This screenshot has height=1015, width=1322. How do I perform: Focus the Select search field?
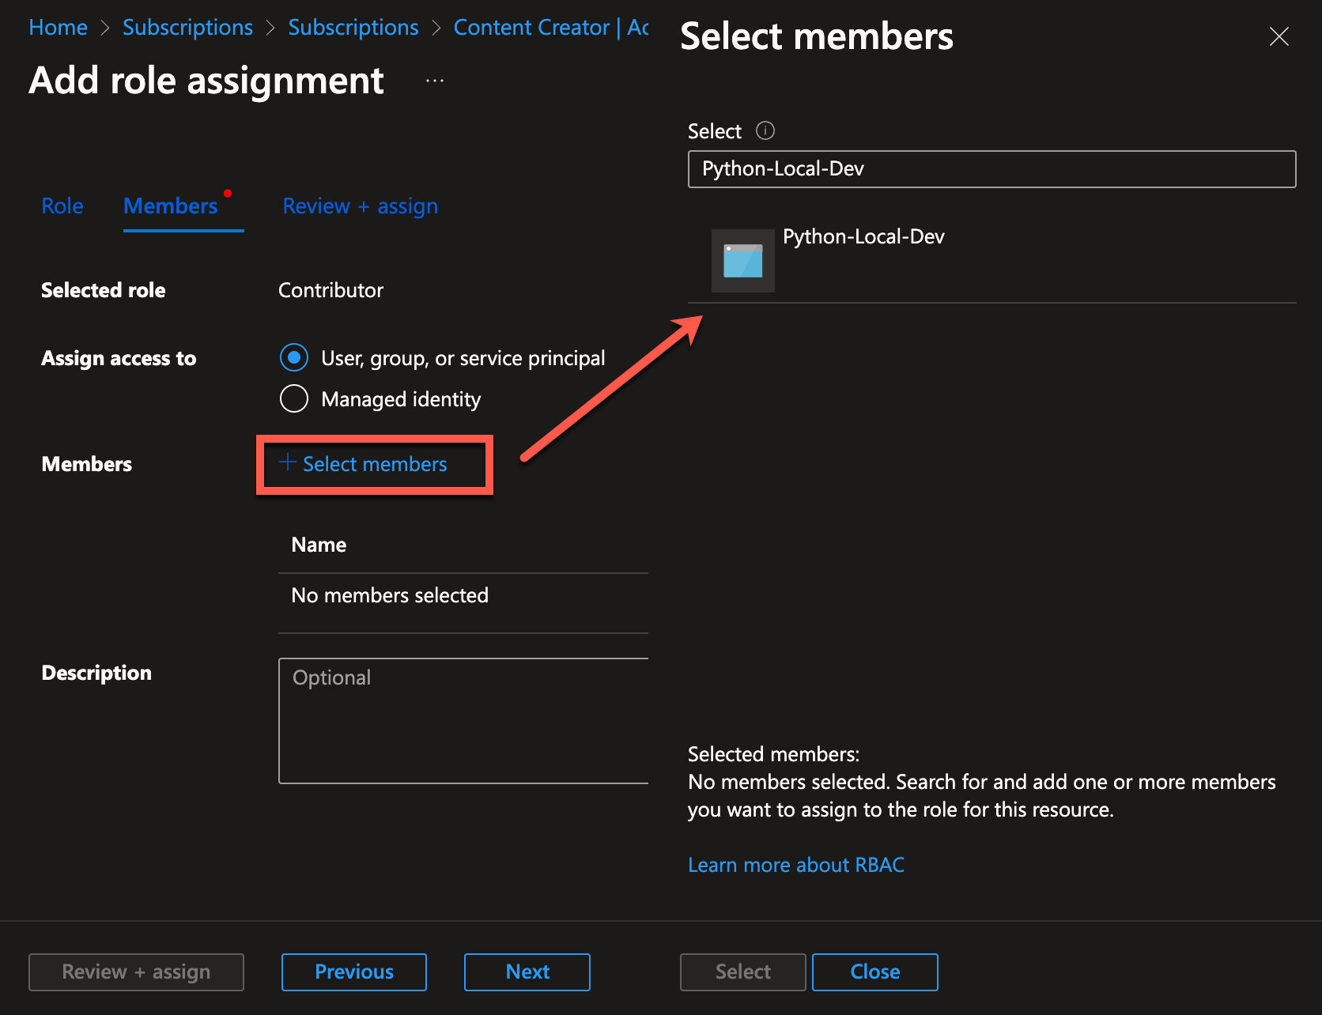click(992, 169)
